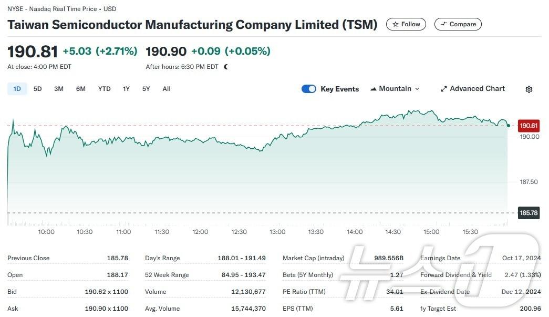Disable the Key Events switch
Screen dimensions: 549x317
pyautogui.click(x=309, y=89)
